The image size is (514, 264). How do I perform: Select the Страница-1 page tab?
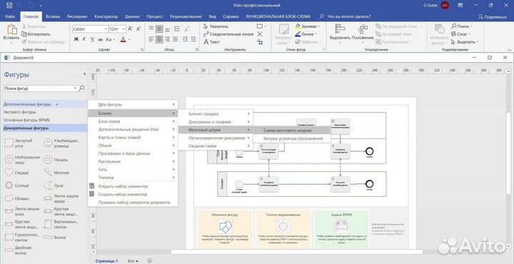point(106,260)
